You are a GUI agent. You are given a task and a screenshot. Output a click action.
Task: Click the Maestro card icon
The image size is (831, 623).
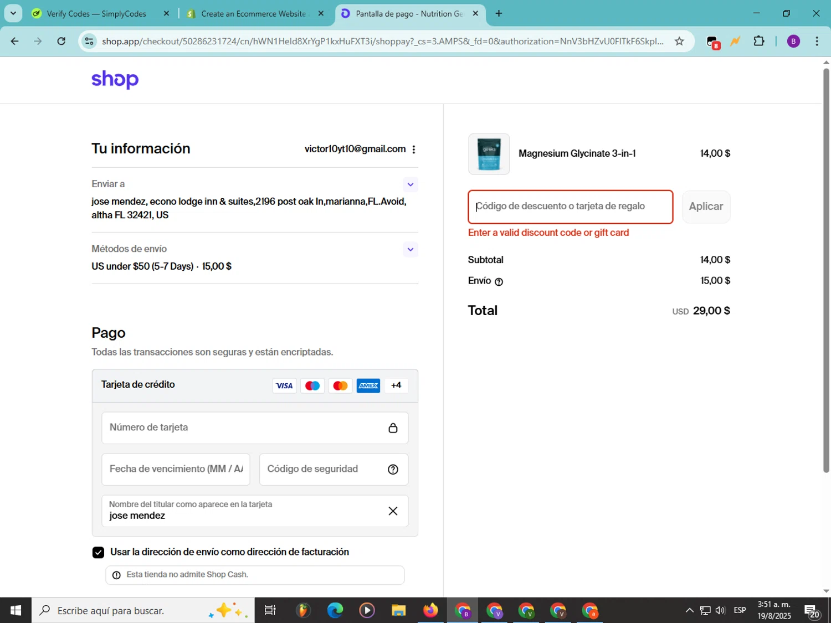[312, 386]
